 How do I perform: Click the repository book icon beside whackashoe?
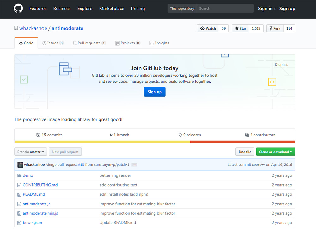tap(16, 28)
